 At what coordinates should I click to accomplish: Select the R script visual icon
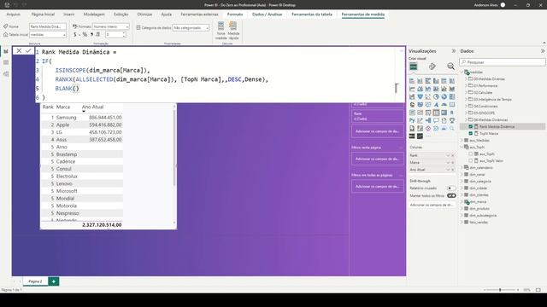tap(452, 113)
